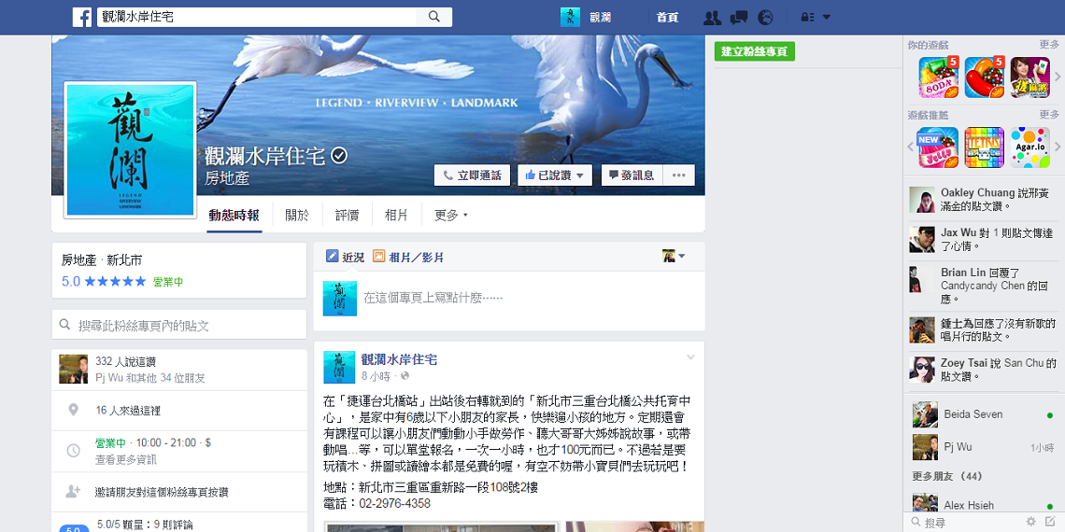This screenshot has width=1065, height=532.
Task: Click the 觀瀾 page profile picture
Action: (131, 150)
